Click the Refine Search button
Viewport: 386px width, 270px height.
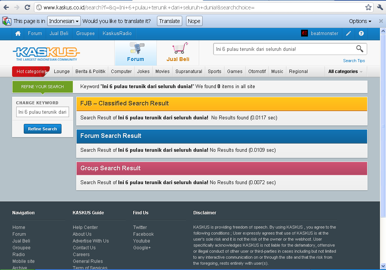coord(43,129)
